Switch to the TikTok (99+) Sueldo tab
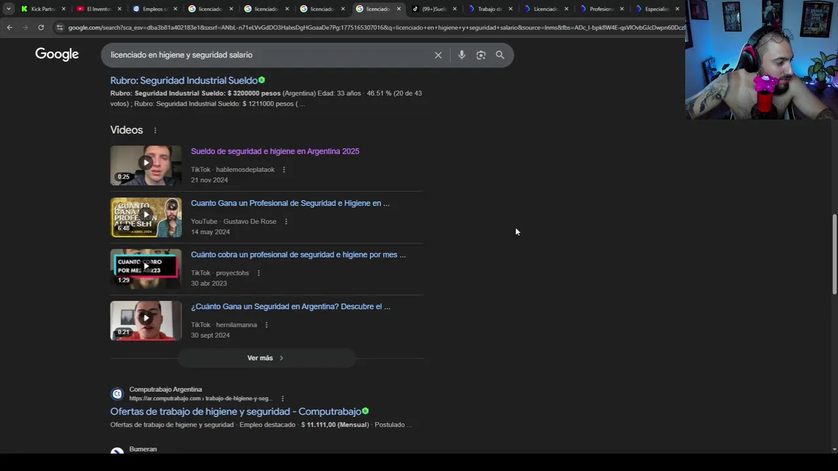 (x=433, y=9)
